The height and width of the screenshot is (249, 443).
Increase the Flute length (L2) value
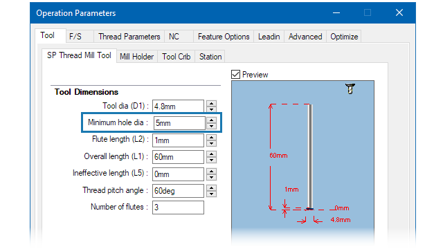211,137
